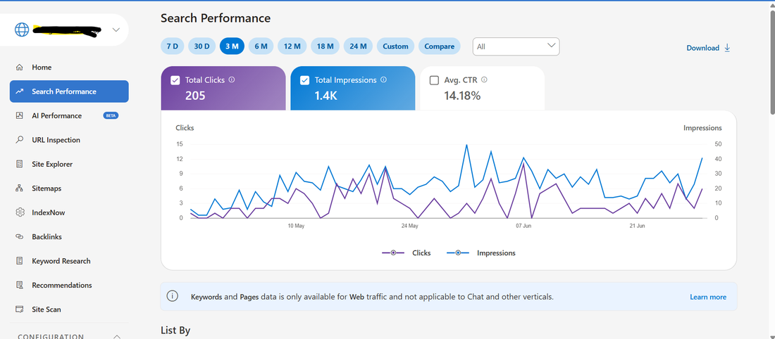775x339 pixels.
Task: Click the Total Impressions info icon
Action: (x=383, y=79)
